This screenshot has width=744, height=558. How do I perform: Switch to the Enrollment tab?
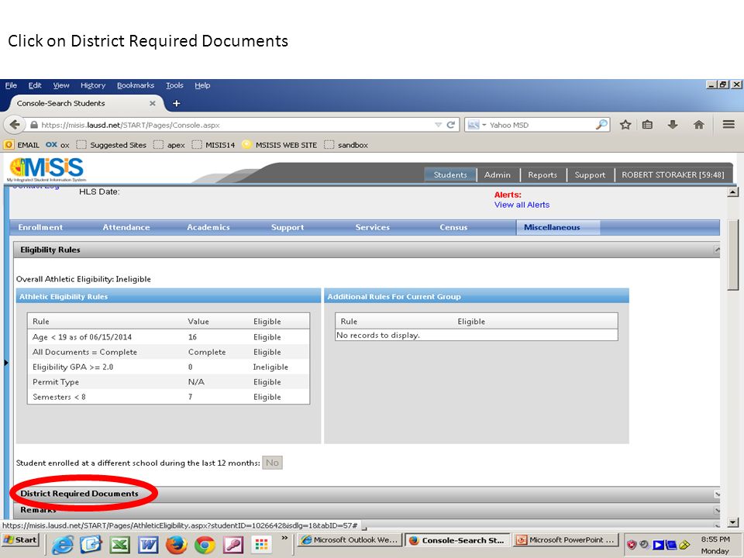(x=40, y=227)
